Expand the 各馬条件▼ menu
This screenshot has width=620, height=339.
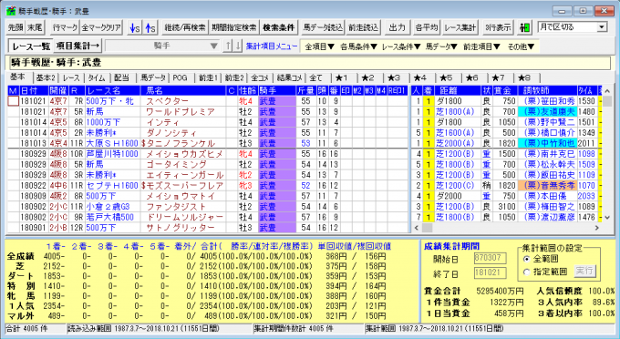pyautogui.click(x=358, y=46)
